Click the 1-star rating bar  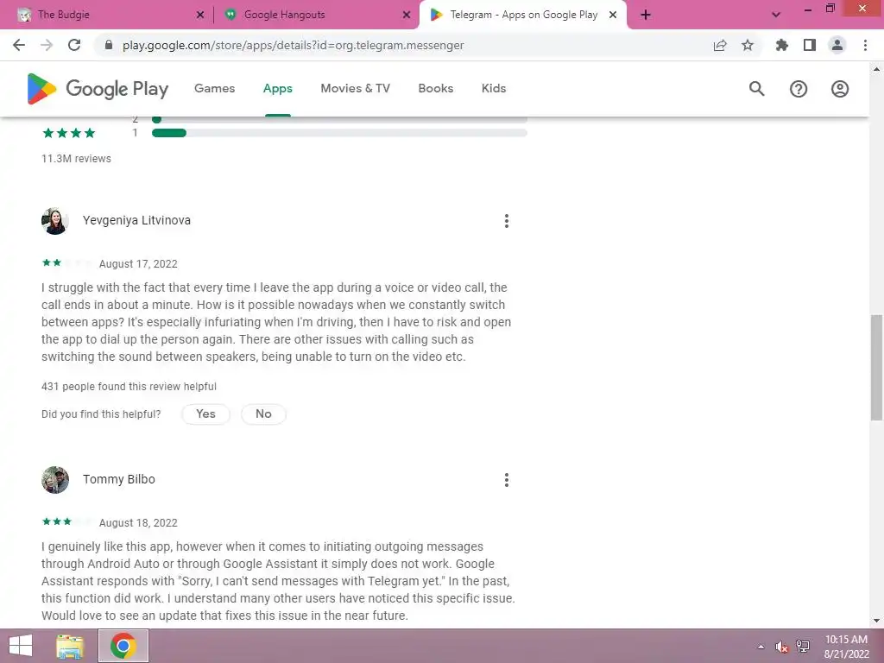point(339,133)
